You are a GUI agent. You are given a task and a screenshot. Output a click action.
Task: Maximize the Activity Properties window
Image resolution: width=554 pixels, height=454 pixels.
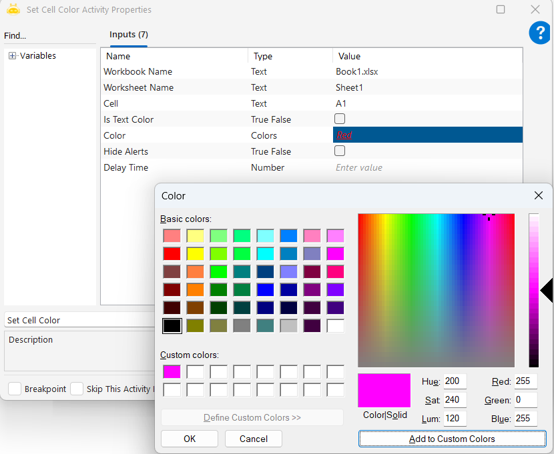click(x=501, y=9)
